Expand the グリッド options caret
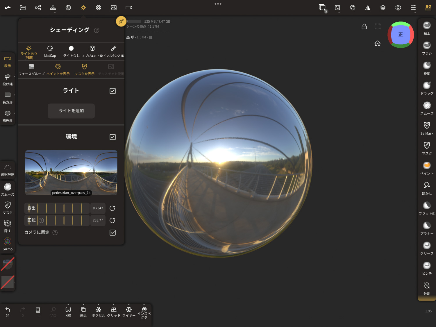This screenshot has width=436, height=327. (x=114, y=305)
